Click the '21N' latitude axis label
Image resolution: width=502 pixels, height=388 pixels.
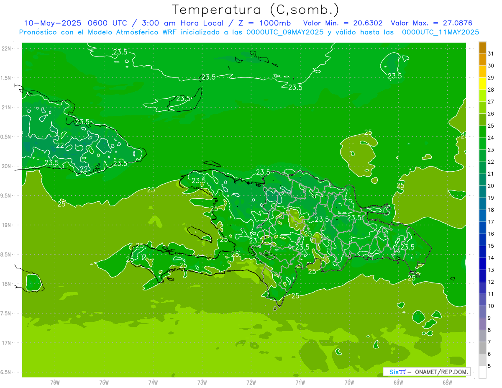point(7,107)
